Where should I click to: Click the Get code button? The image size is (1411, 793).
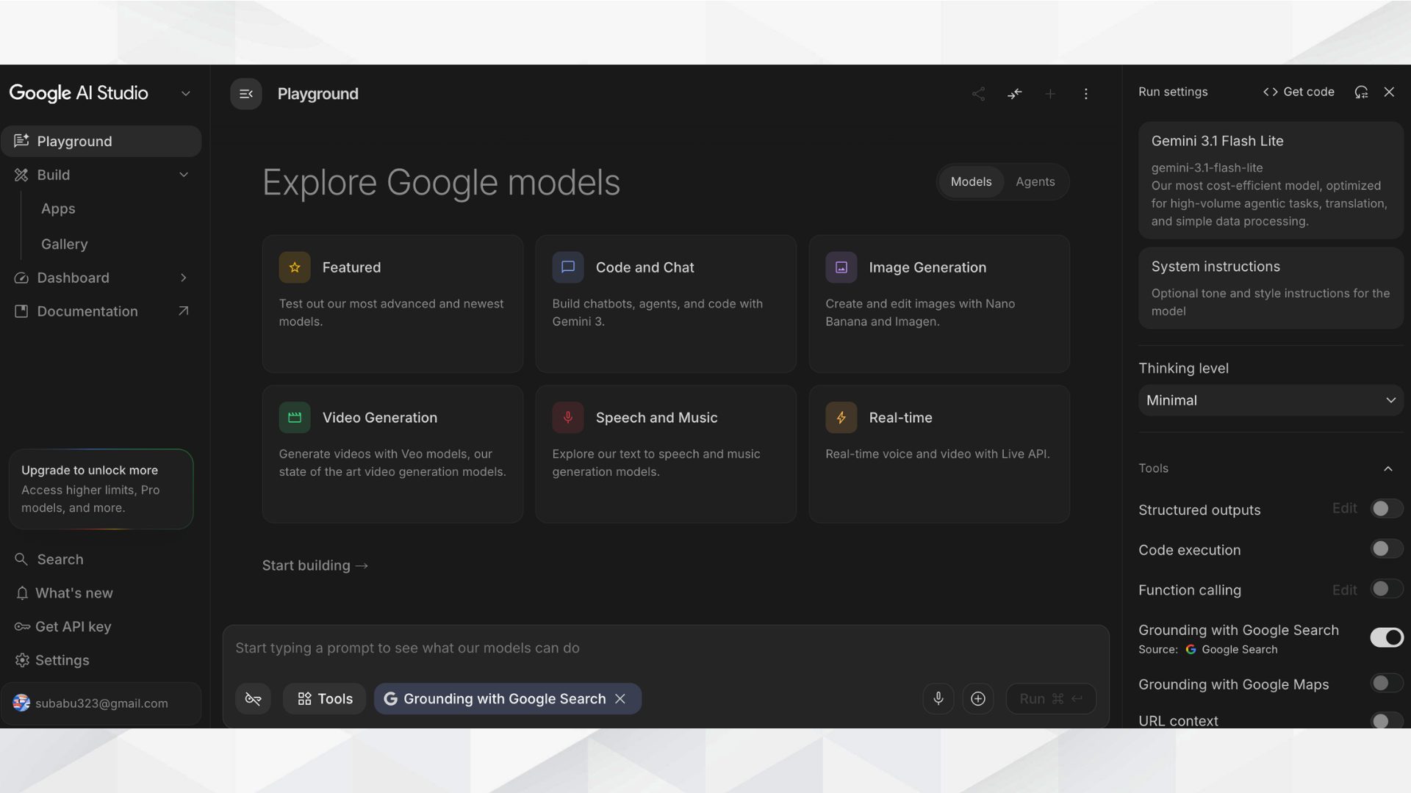[x=1299, y=92]
